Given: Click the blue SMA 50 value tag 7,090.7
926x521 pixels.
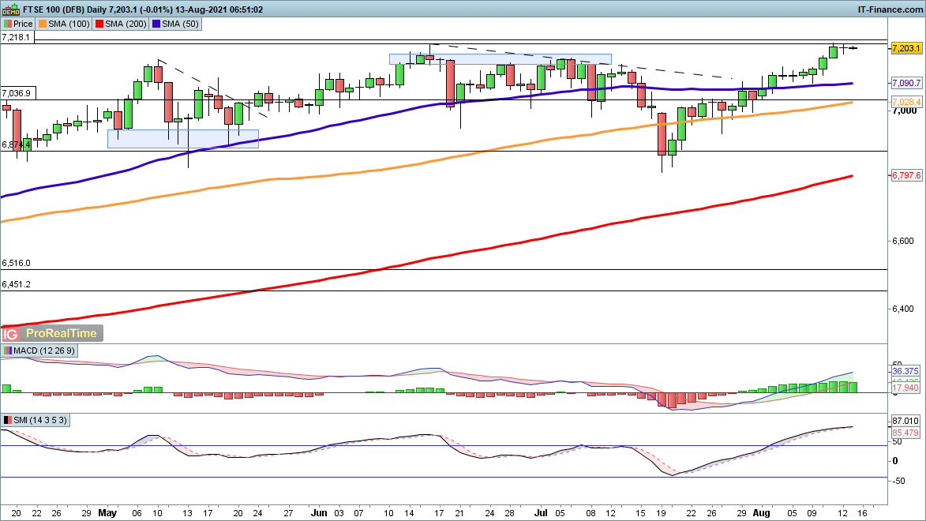Looking at the screenshot, I should (906, 83).
